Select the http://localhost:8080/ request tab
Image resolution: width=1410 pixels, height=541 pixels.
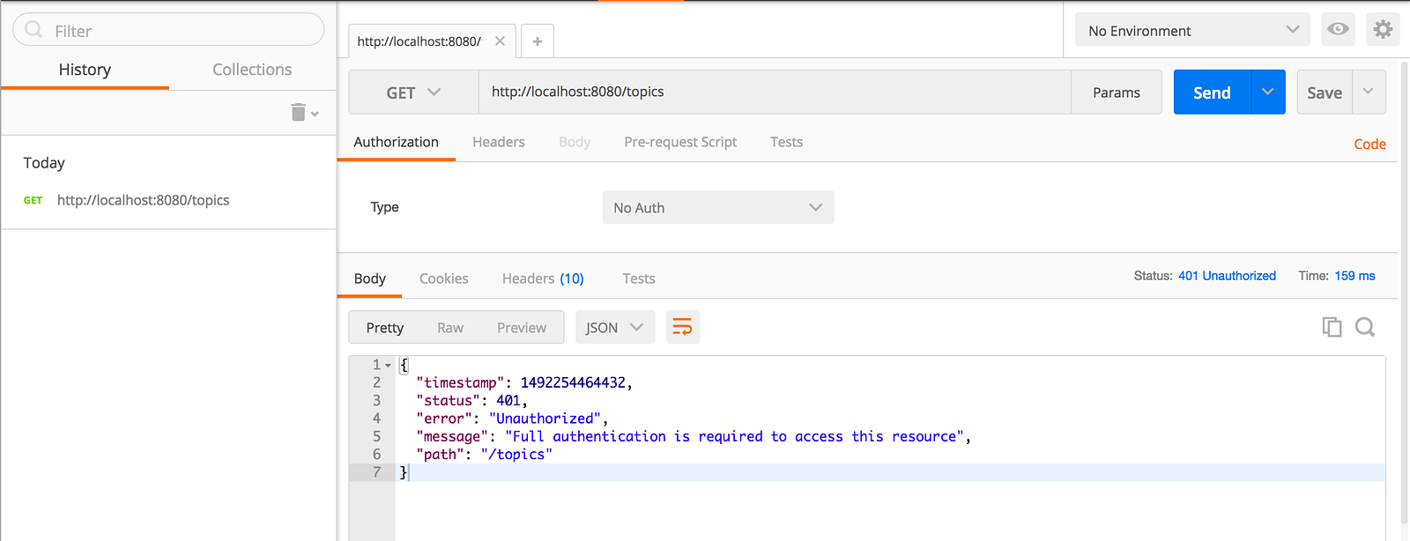click(x=419, y=41)
